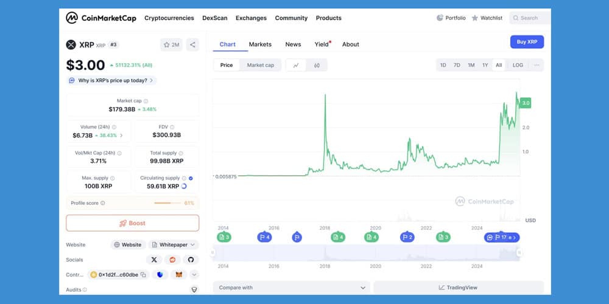Click the XRP share icon
The width and height of the screenshot is (609, 304).
[x=192, y=44]
